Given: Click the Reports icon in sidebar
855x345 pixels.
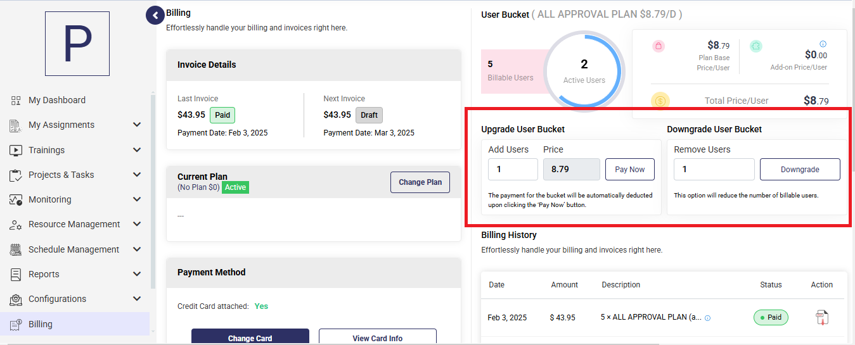Looking at the screenshot, I should tap(16, 274).
